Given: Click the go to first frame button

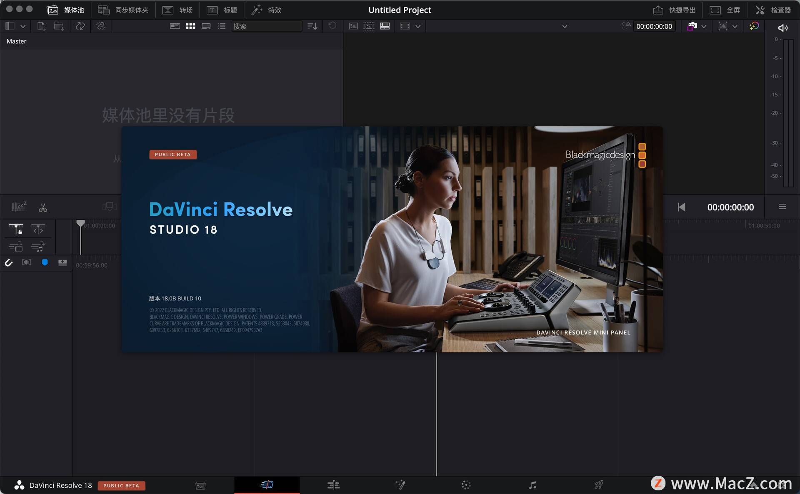Looking at the screenshot, I should [681, 207].
